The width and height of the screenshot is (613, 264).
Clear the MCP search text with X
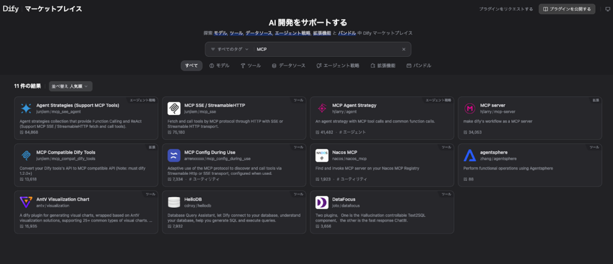click(403, 49)
